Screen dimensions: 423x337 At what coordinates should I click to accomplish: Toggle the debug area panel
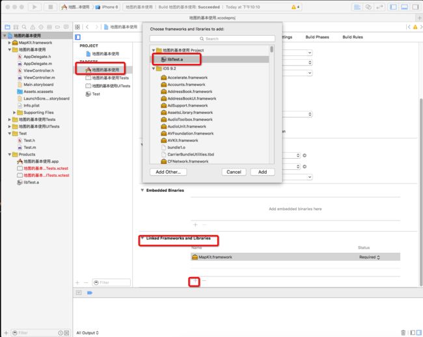pos(404,7)
